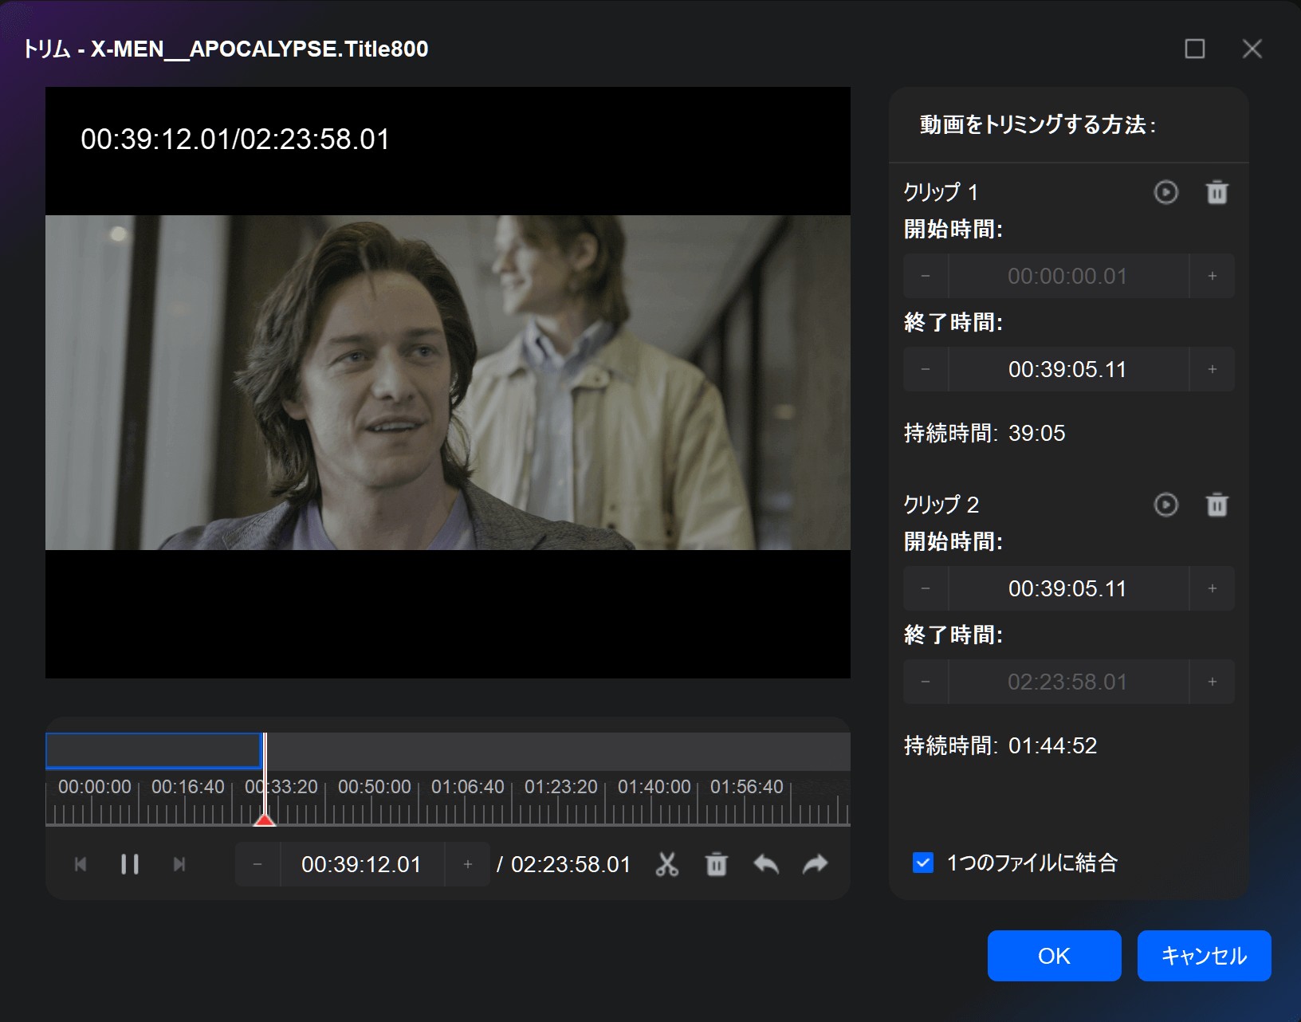Screen dimensions: 1301x1022
Task: Click Clip 1 start time field 00:00:00.01
Action: coord(1068,276)
